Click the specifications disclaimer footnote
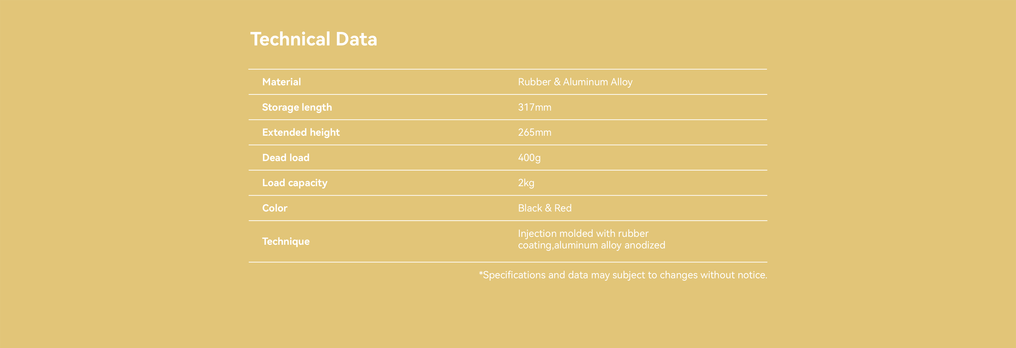Viewport: 1016px width, 348px height. (623, 275)
